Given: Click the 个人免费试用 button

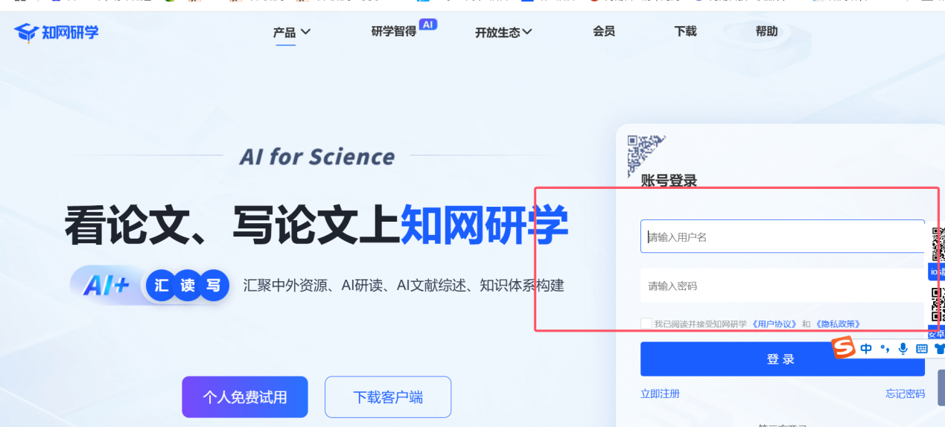Looking at the screenshot, I should point(245,397).
